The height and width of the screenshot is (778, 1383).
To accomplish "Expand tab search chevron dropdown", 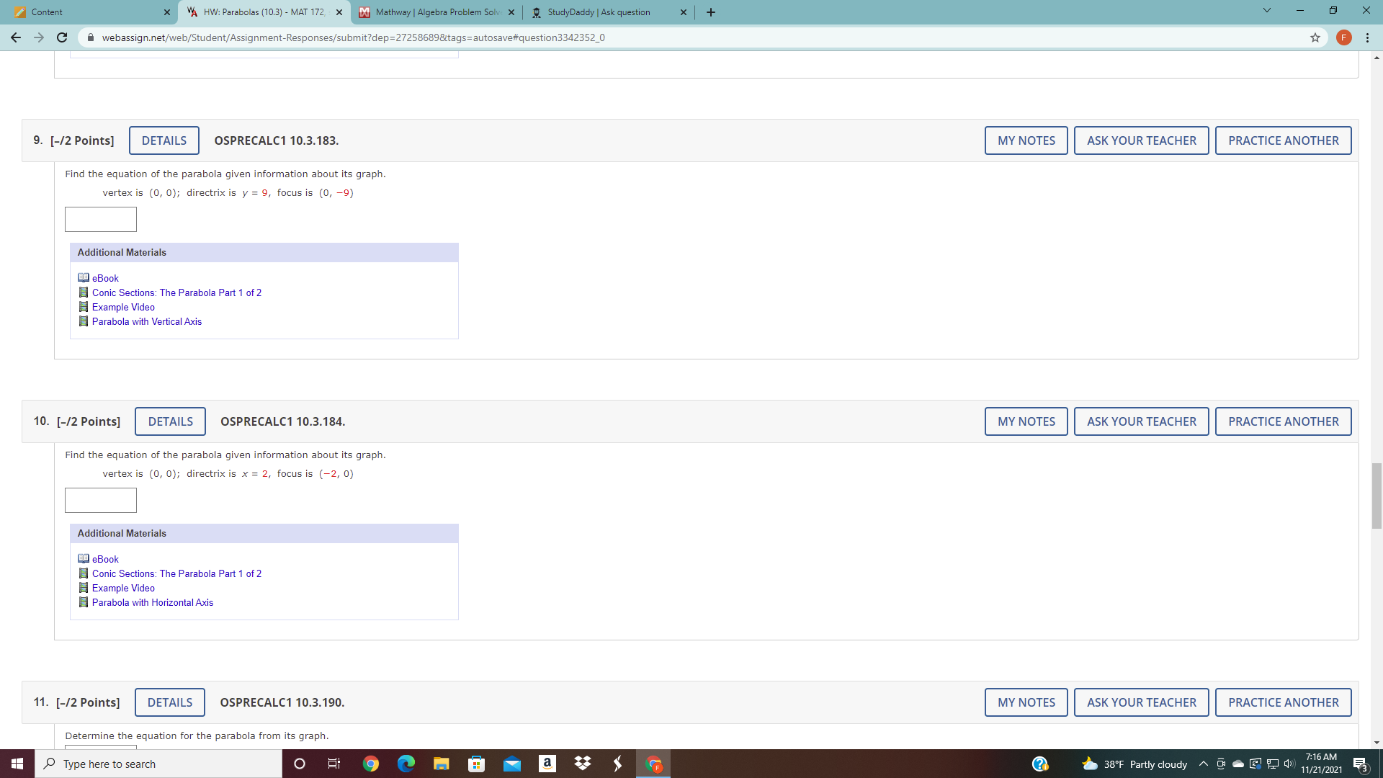I will 1267,11.
